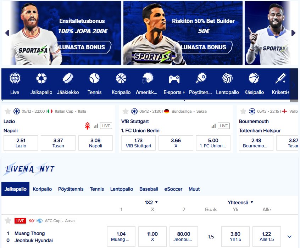This screenshot has width=300, height=248.
Task: Bet on Lazio at odds 2.51
Action: (21, 143)
